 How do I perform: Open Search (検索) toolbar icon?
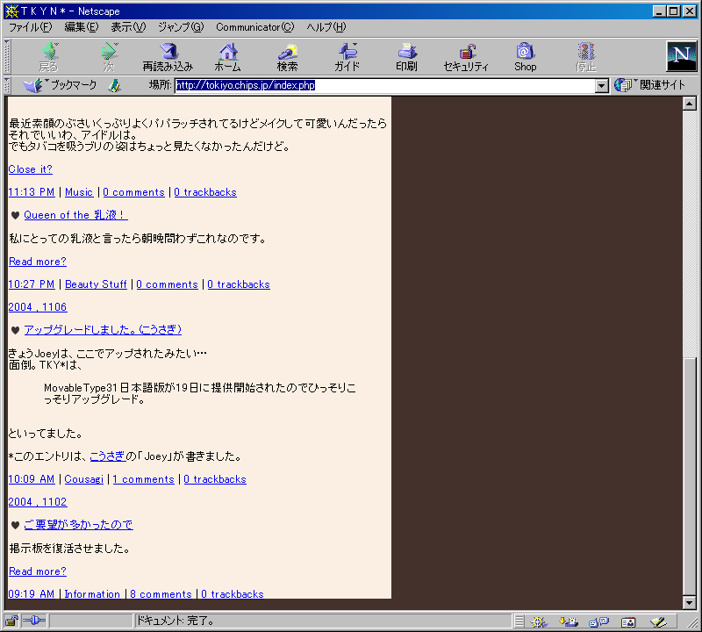point(287,57)
